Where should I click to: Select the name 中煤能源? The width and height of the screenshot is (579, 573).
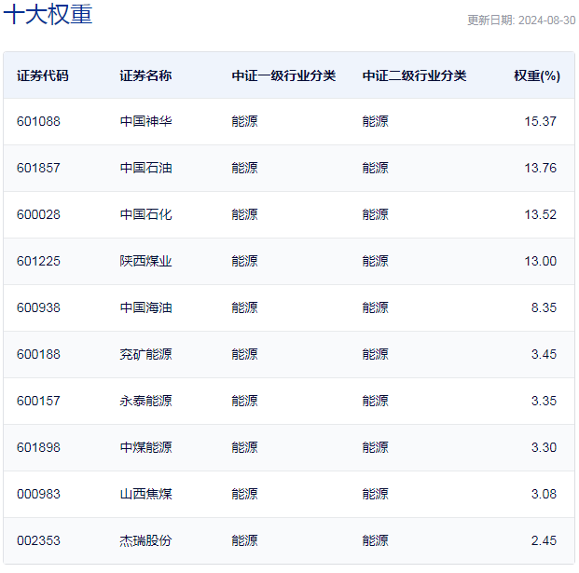tap(145, 447)
